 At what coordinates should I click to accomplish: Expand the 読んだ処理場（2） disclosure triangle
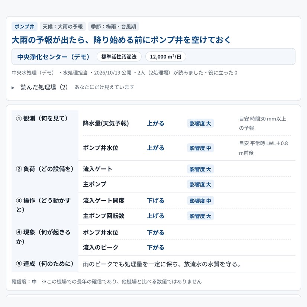(13, 87)
